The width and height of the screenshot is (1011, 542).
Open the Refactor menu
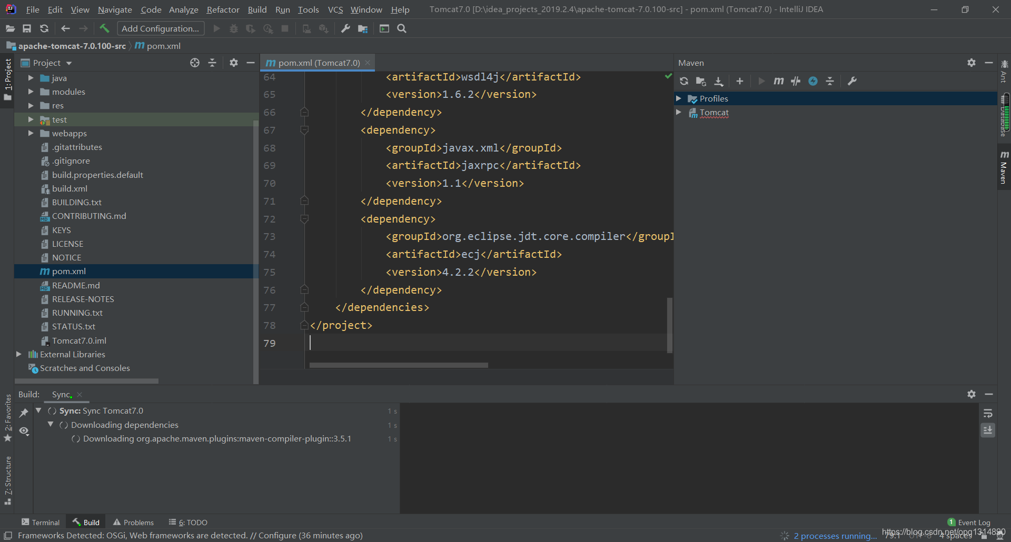point(223,9)
